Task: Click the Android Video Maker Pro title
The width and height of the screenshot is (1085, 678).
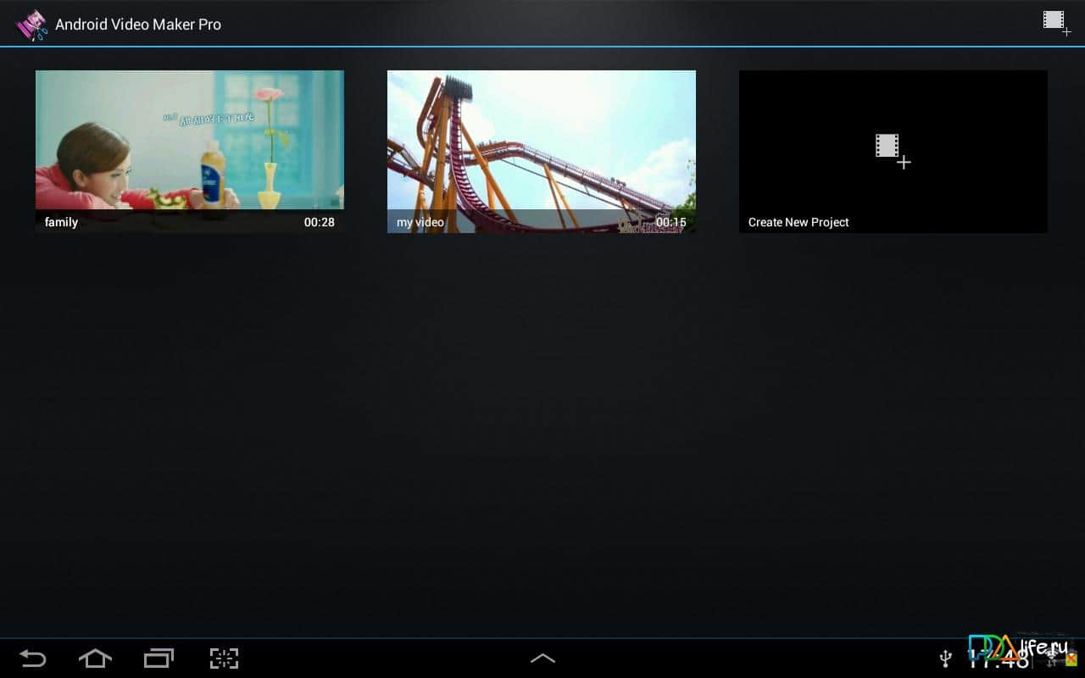Action: coord(138,25)
